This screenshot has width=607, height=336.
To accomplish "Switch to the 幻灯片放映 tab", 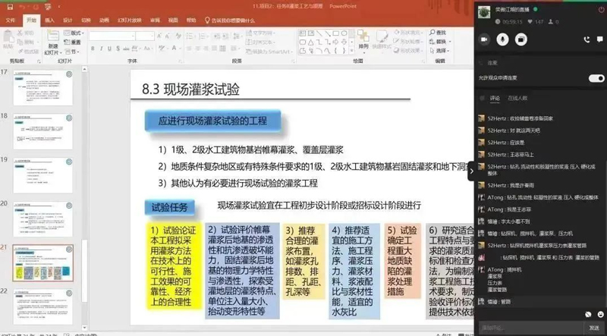I will tap(127, 20).
